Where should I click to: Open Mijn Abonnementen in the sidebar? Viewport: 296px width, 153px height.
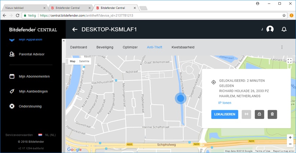[34, 76]
